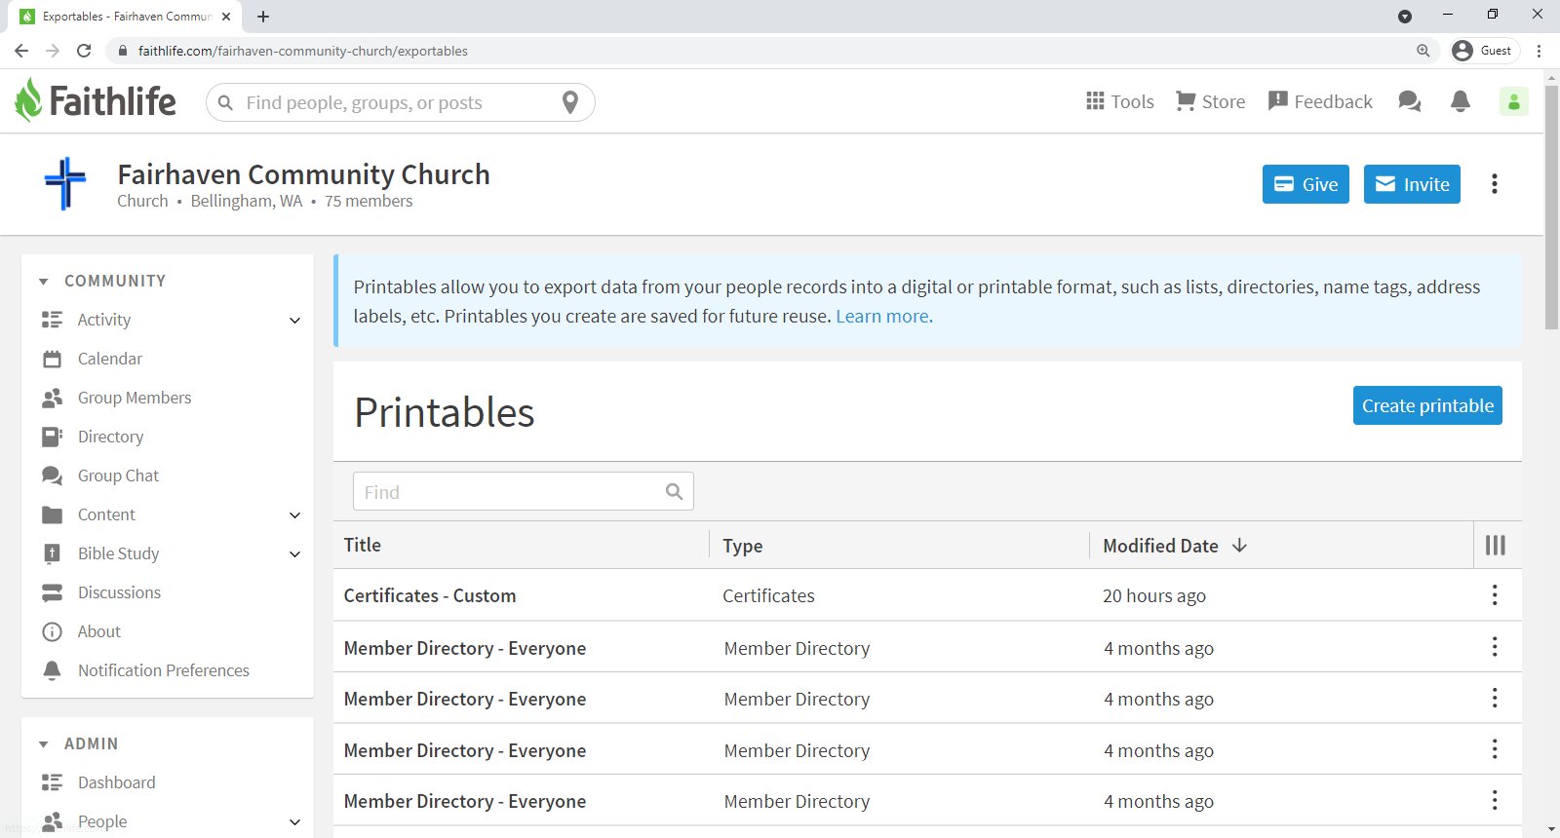Click the Content folder icon

tap(53, 514)
